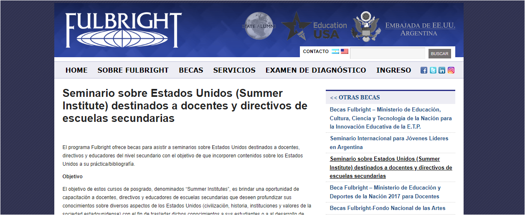Open Becas Fulbright-Fondo Nacional de las Artes link
The image size is (525, 215).
click(388, 208)
